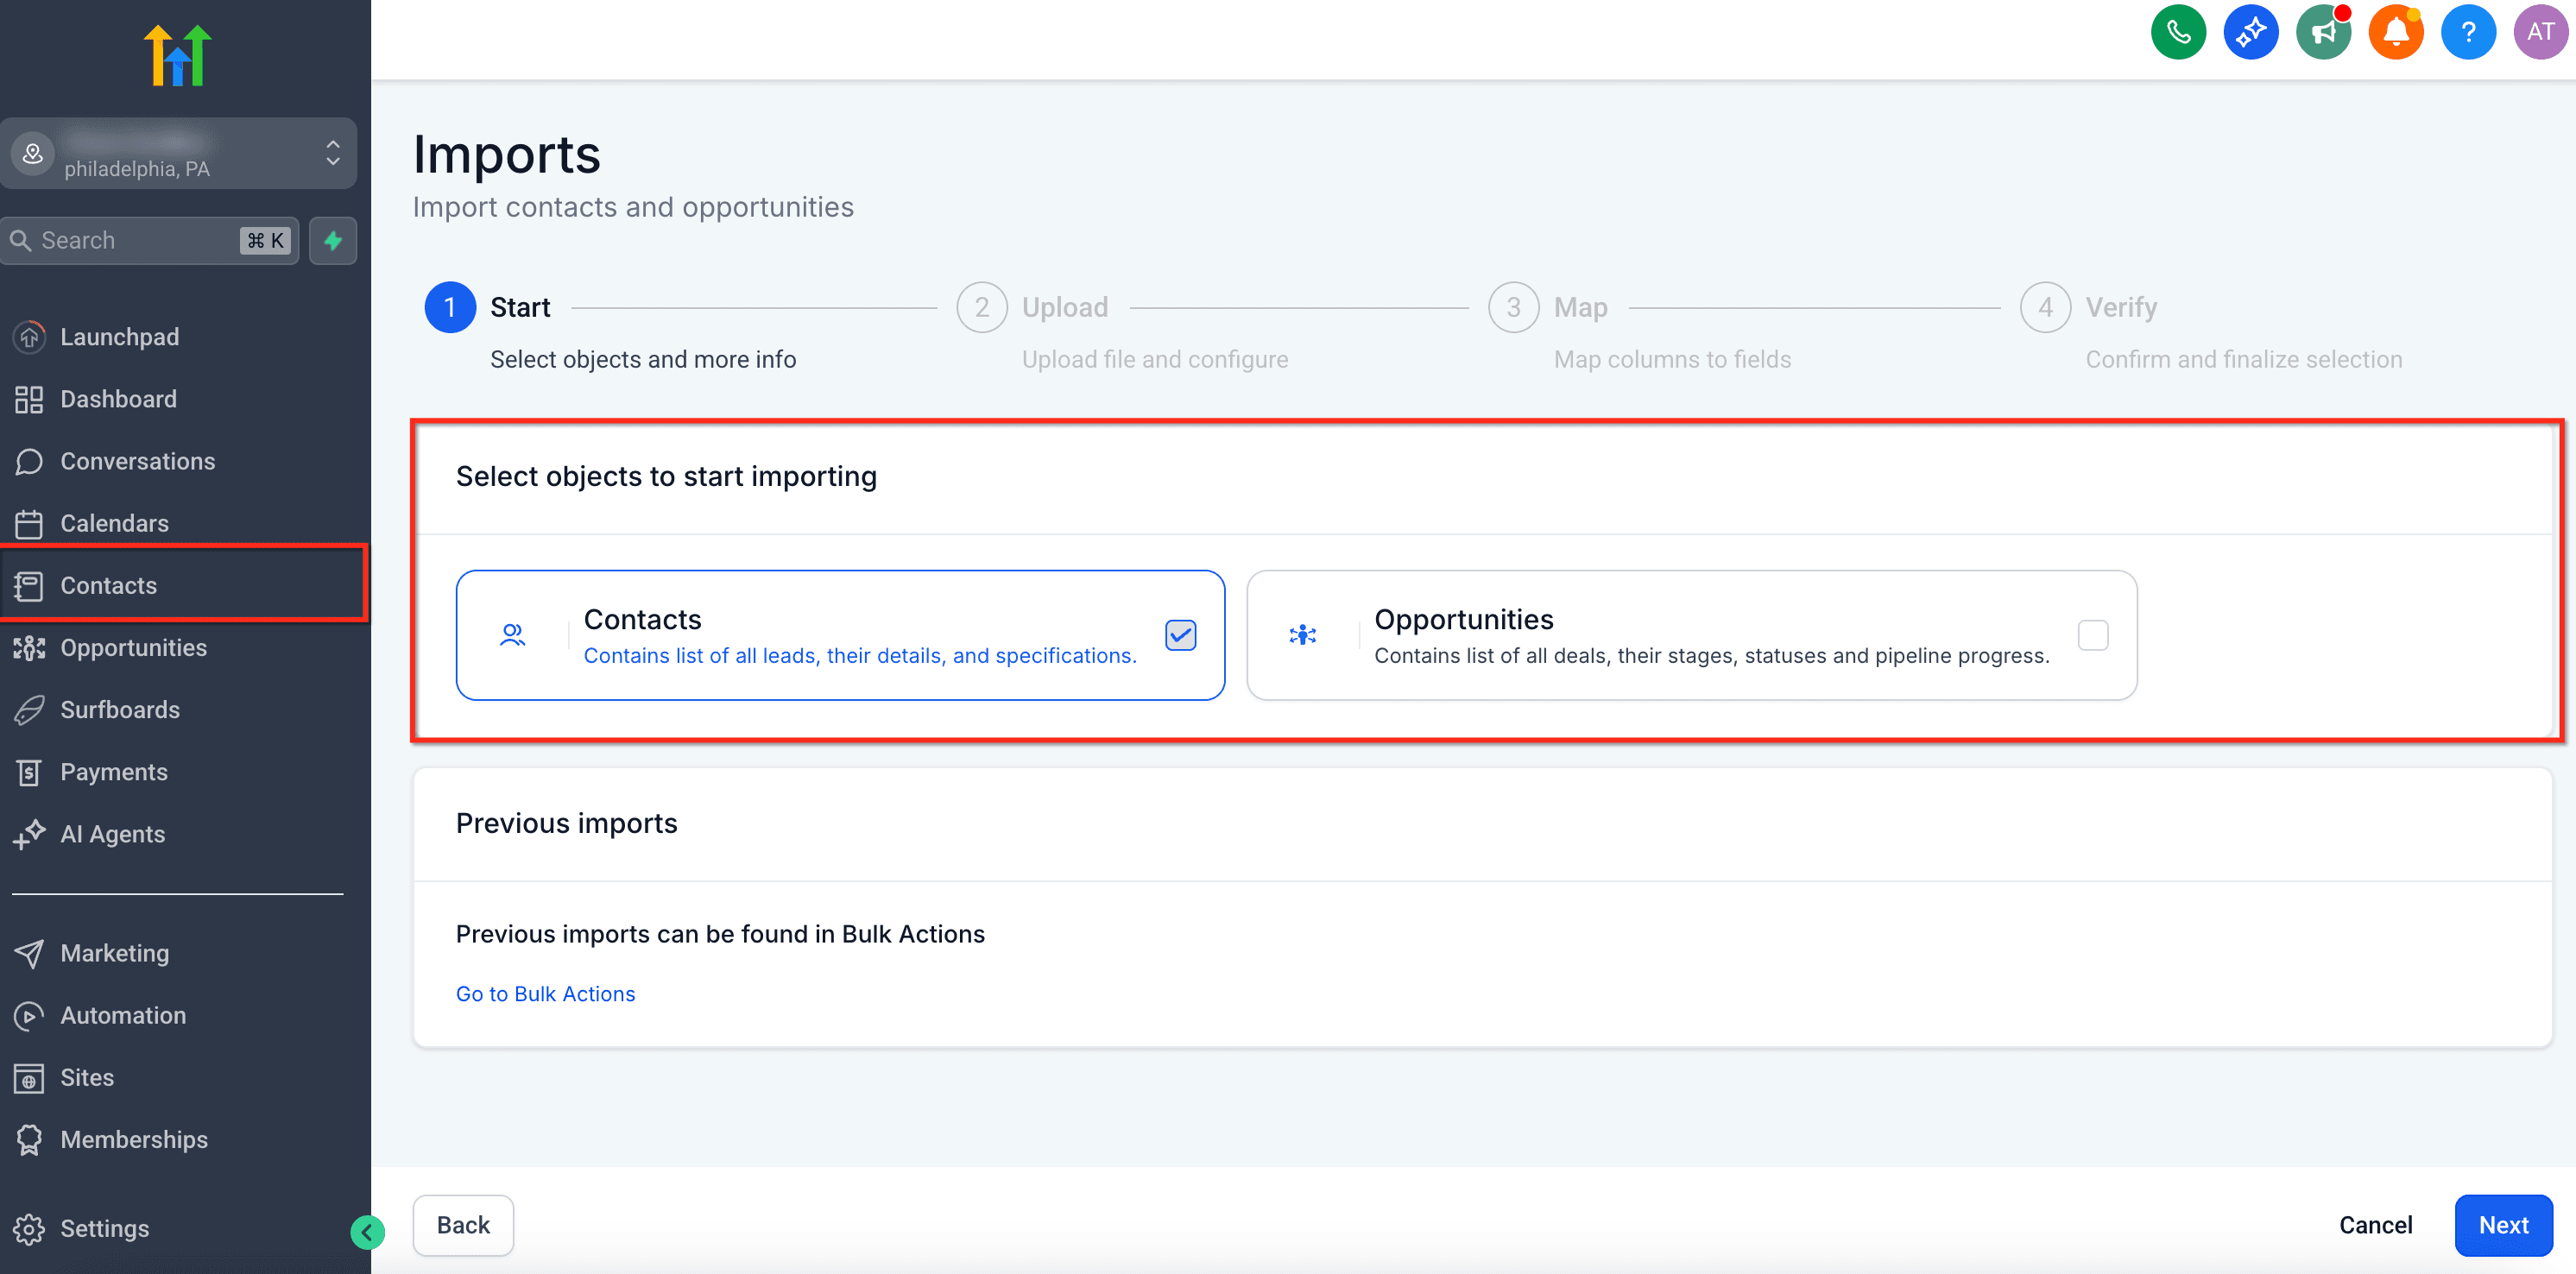Click the green lightning quick actions icon
This screenshot has width=2576, height=1274.
333,241
